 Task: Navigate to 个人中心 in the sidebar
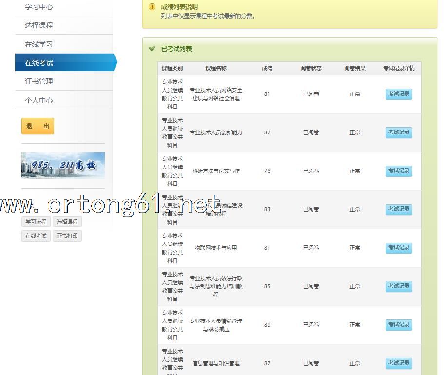39,100
